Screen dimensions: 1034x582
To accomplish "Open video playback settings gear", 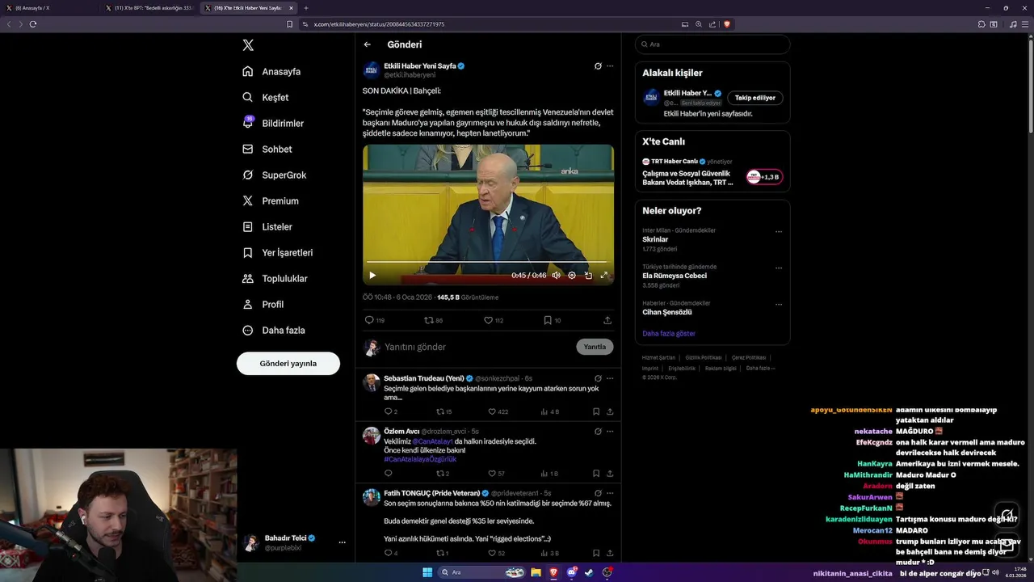I will pyautogui.click(x=572, y=275).
